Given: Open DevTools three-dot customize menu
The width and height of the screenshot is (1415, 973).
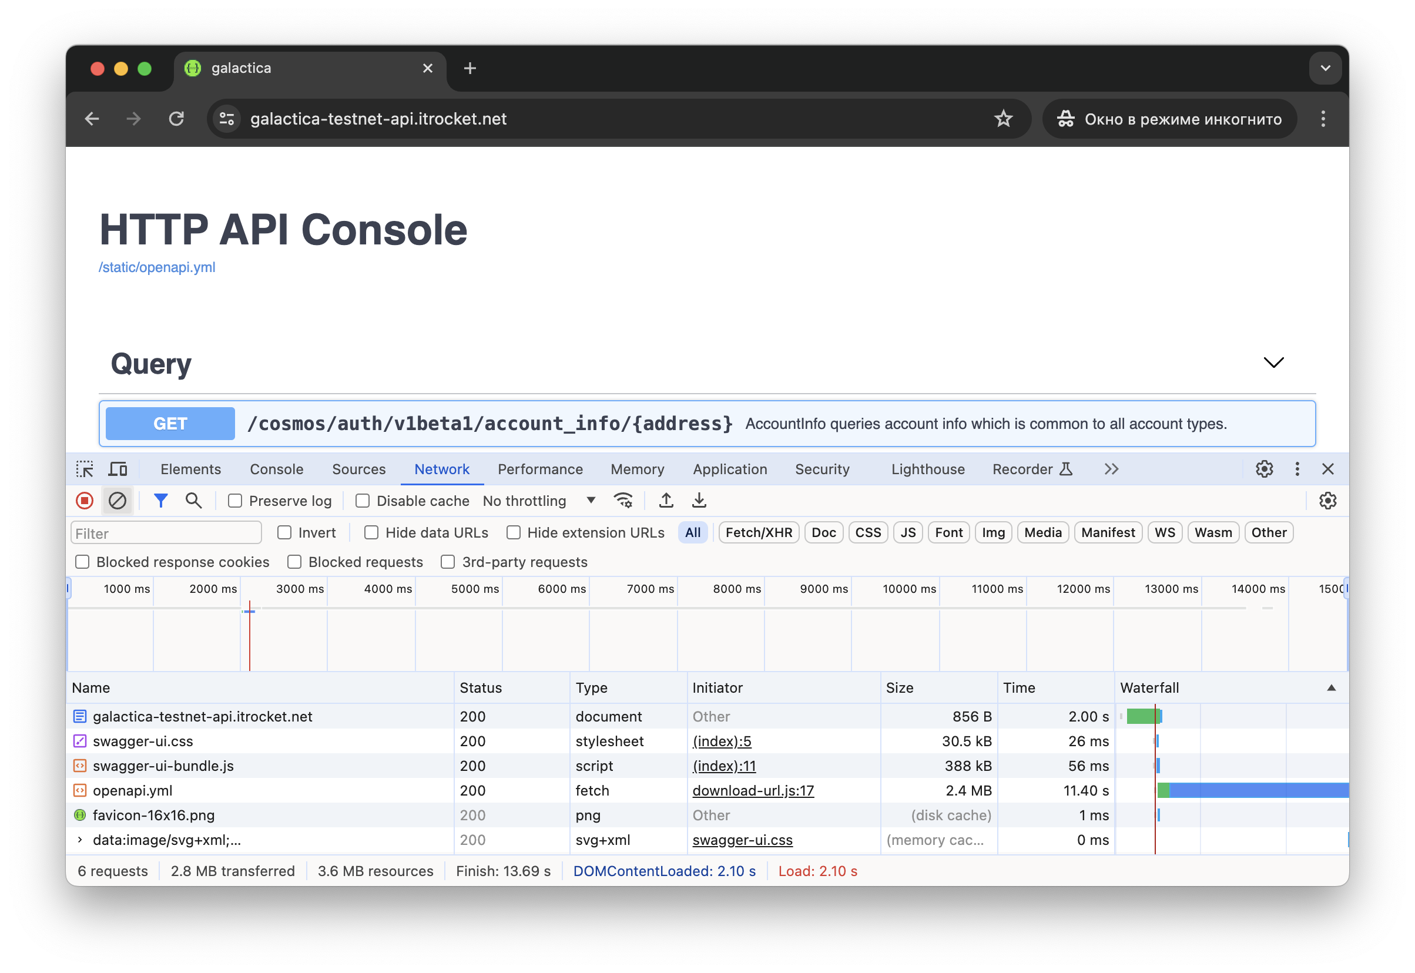Looking at the screenshot, I should pos(1296,469).
